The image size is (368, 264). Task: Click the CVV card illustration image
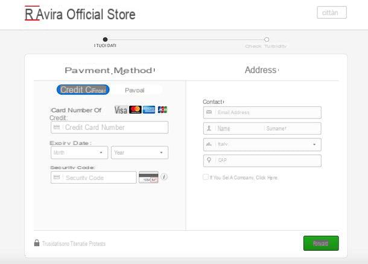point(148,177)
